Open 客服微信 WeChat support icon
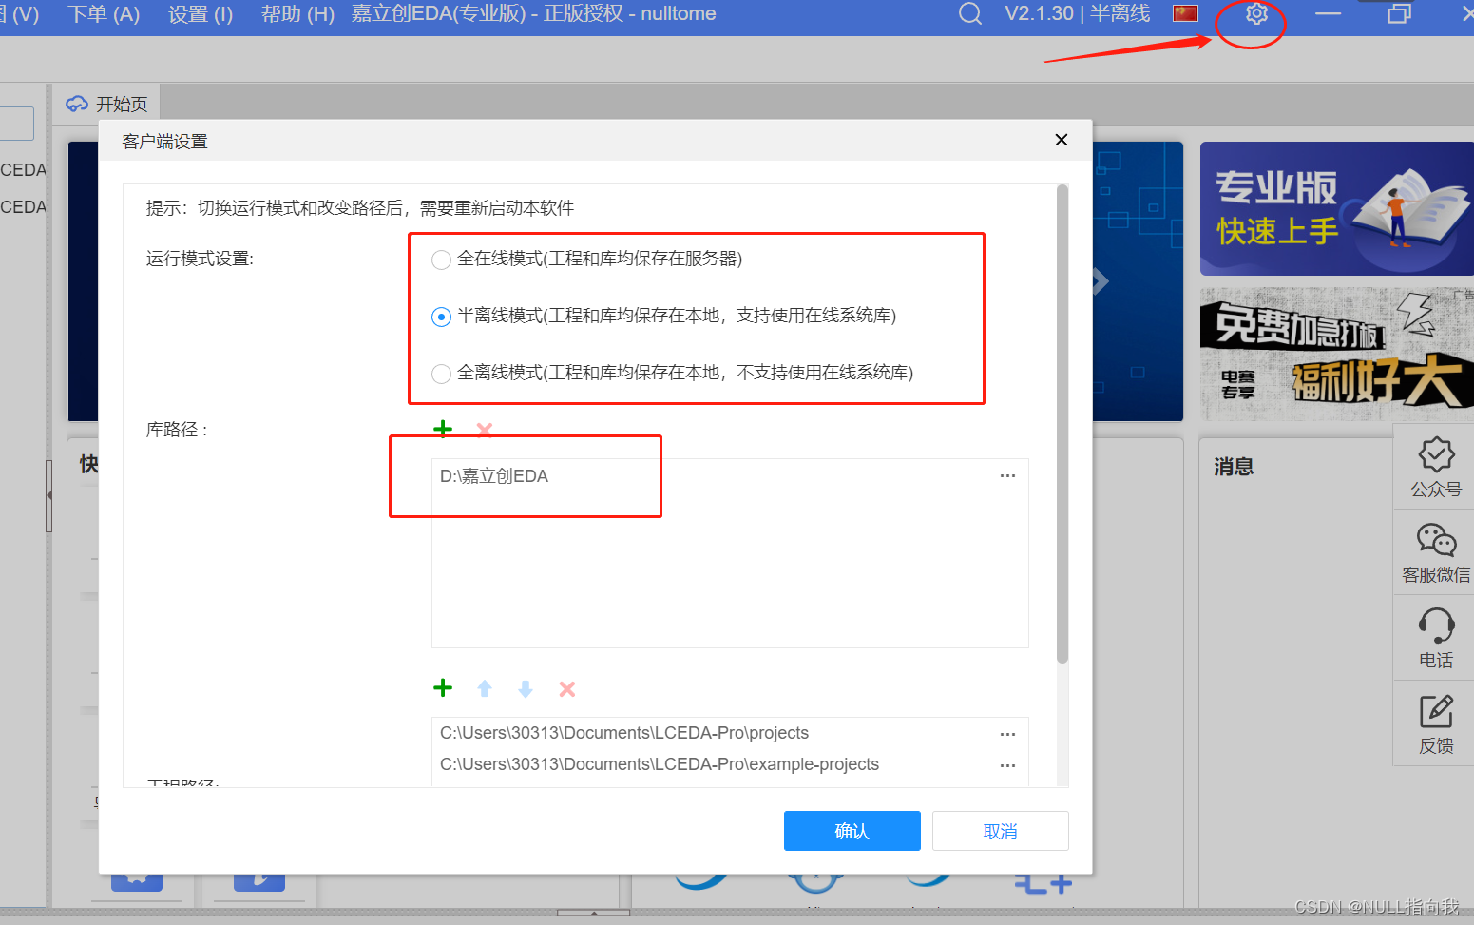Viewport: 1474px width, 925px height. click(1436, 552)
